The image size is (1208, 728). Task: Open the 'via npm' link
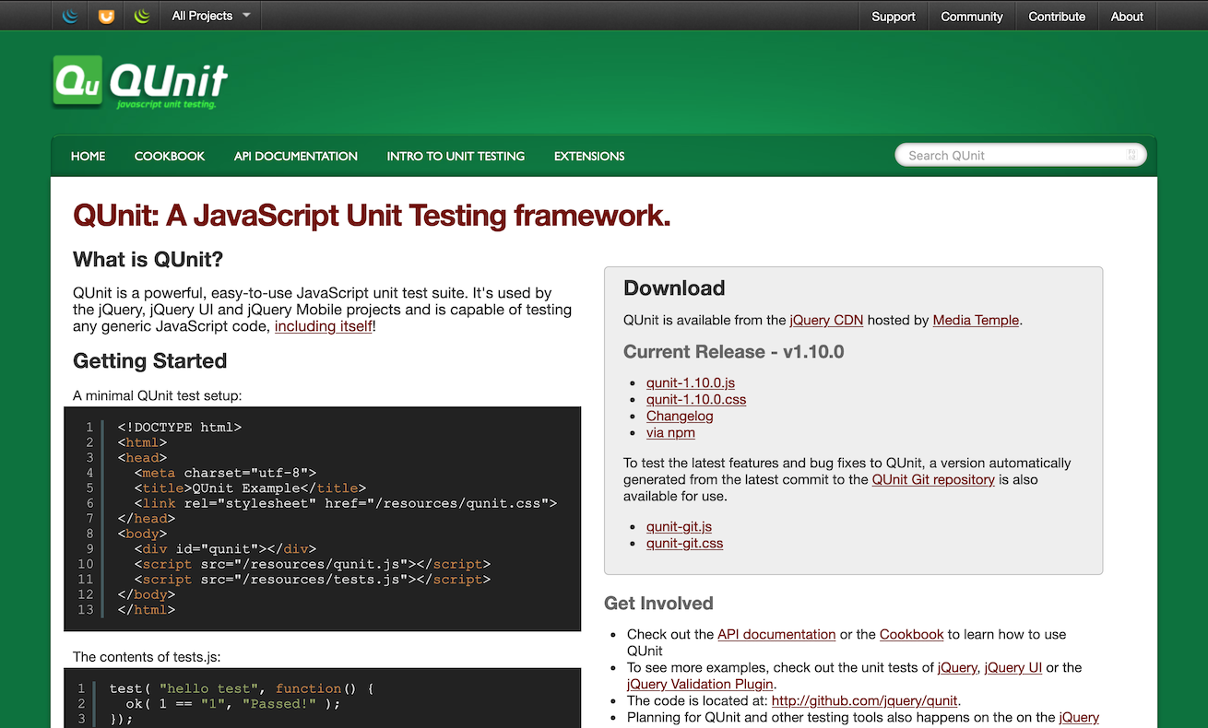(x=670, y=432)
